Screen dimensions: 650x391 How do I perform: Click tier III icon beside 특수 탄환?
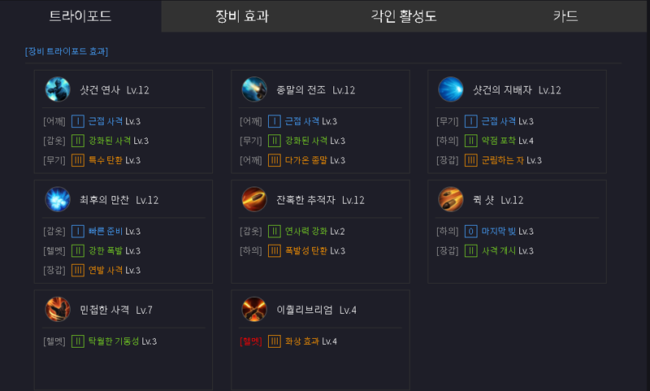click(78, 160)
